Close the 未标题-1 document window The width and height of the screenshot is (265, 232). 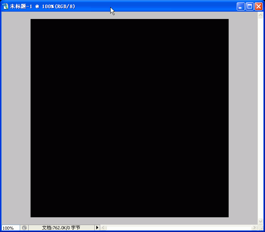258,7
